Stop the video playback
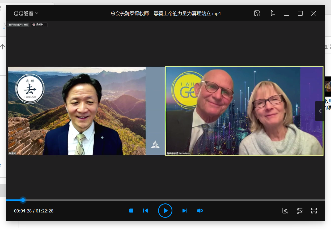Screen dimensions: 331x230 (131, 211)
